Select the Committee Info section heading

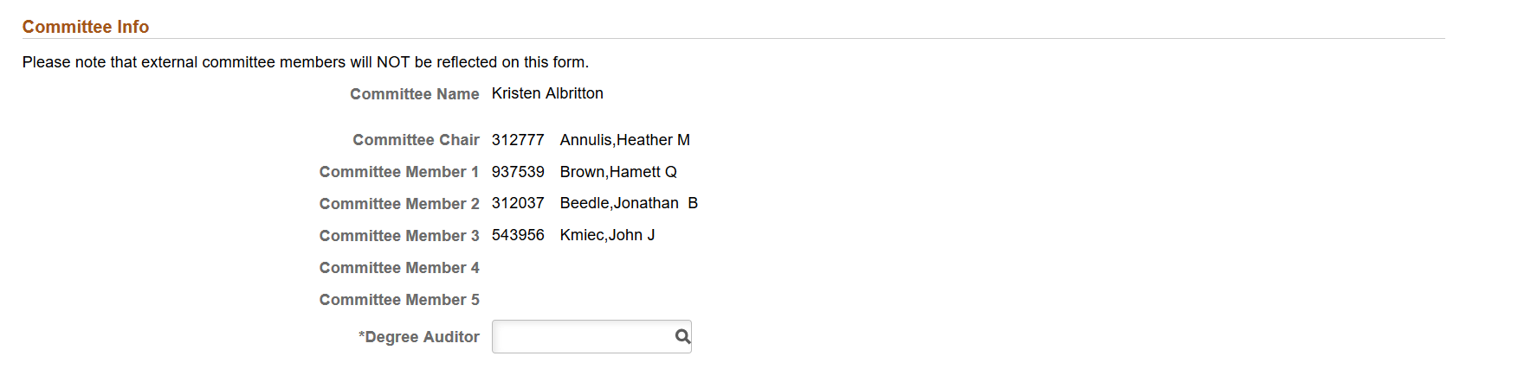click(x=86, y=27)
